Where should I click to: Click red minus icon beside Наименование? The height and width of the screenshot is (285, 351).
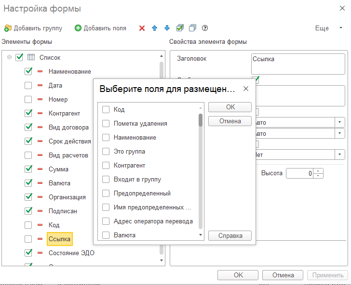(40, 71)
